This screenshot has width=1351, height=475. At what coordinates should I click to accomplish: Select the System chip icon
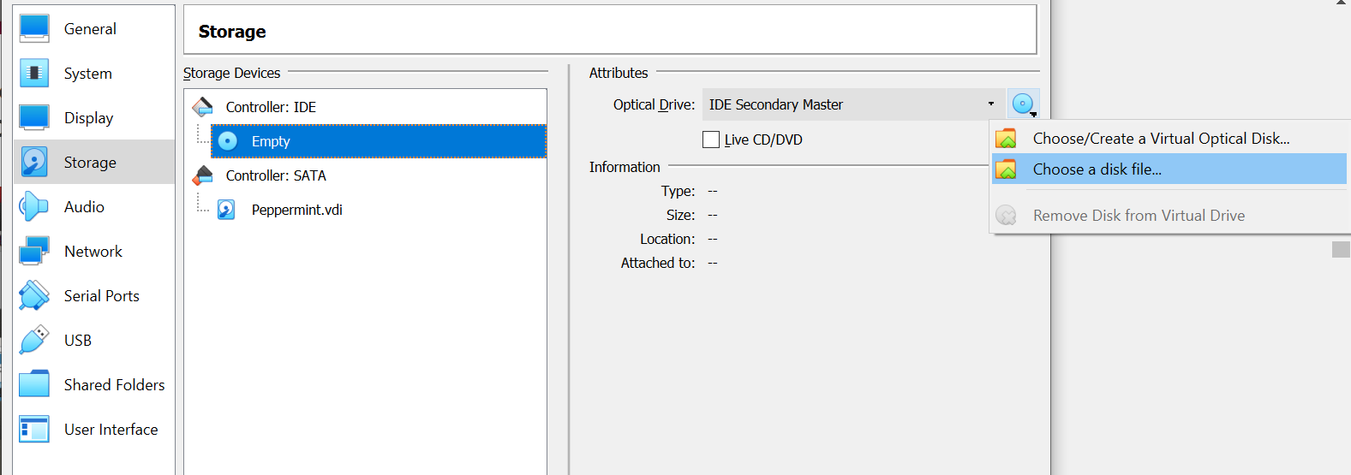pos(34,74)
